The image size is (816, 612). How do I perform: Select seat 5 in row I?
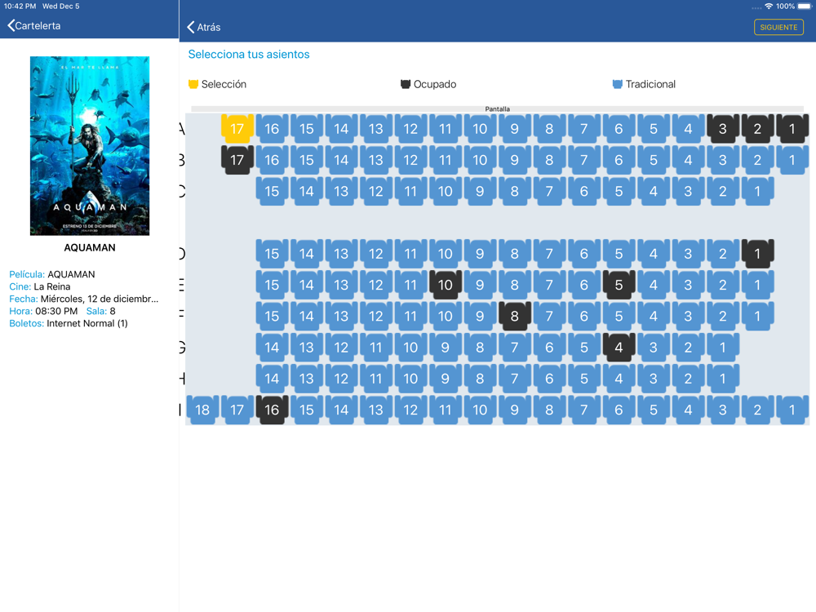[654, 410]
